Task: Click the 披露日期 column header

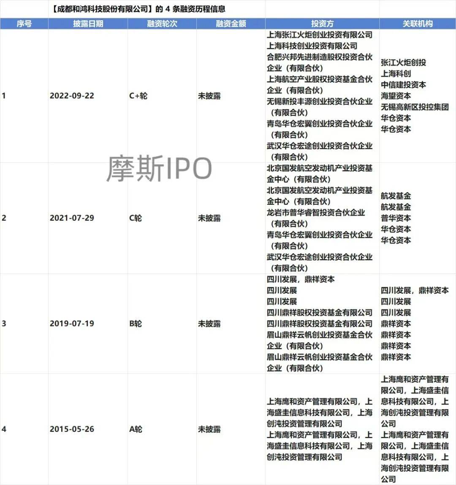Action: pyautogui.click(x=88, y=24)
